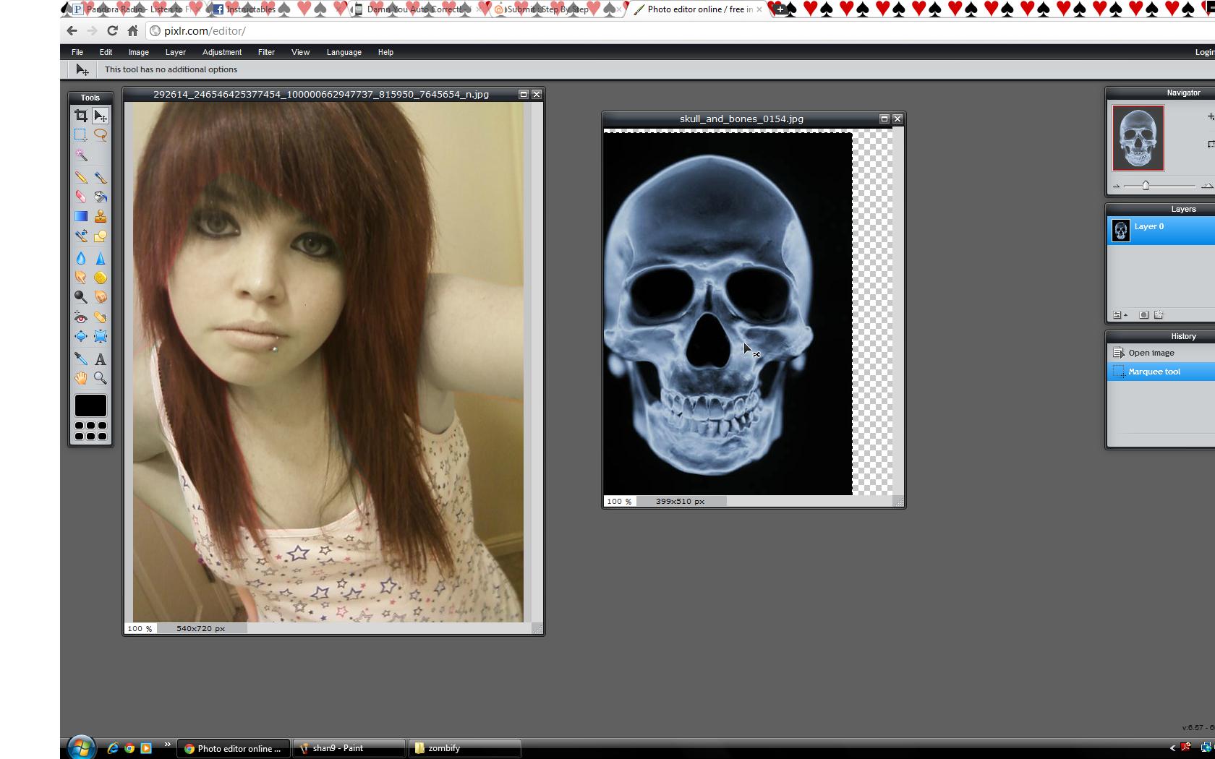Image resolution: width=1215 pixels, height=759 pixels.
Task: Select the Dodge tool
Action: tap(81, 297)
